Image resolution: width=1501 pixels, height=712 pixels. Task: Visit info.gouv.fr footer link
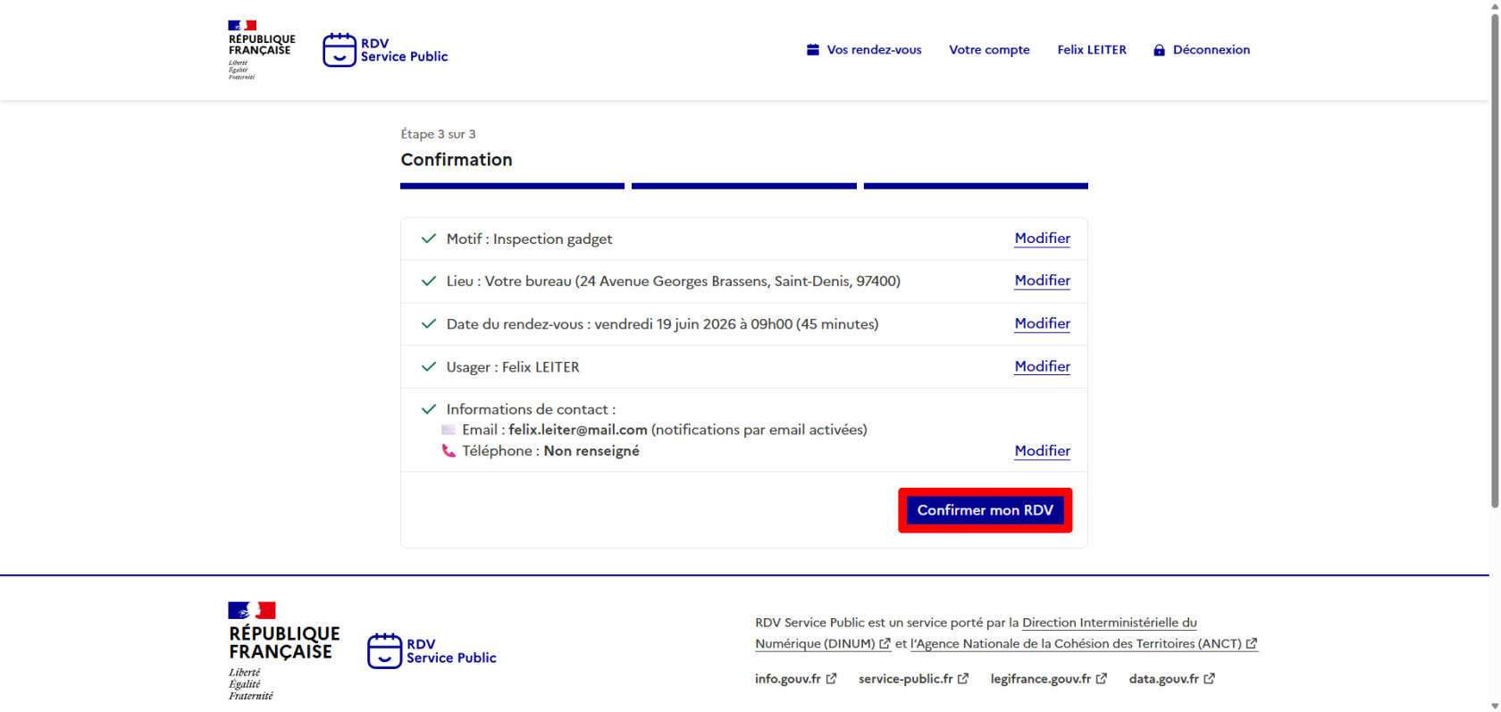(x=795, y=679)
